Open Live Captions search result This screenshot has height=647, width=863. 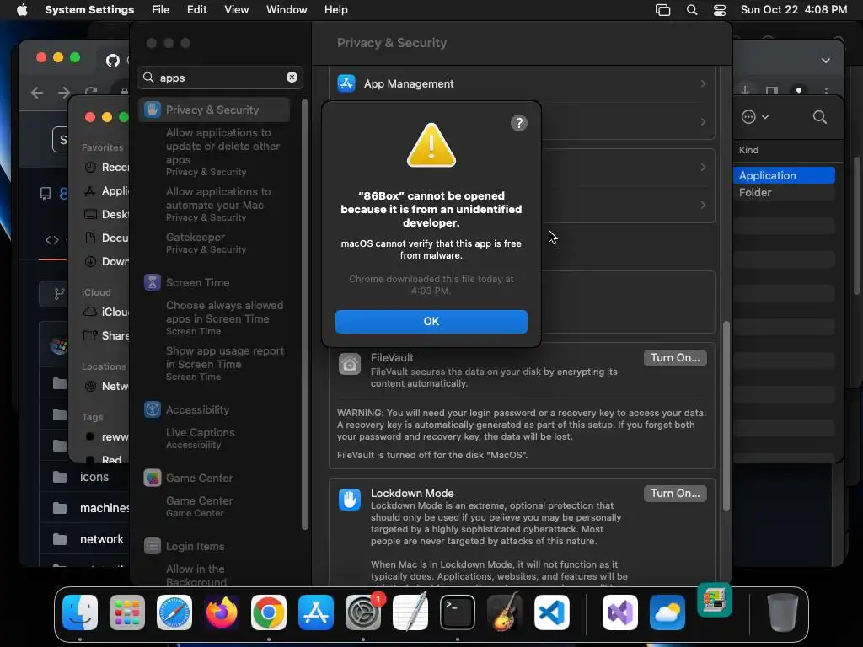coord(201,438)
